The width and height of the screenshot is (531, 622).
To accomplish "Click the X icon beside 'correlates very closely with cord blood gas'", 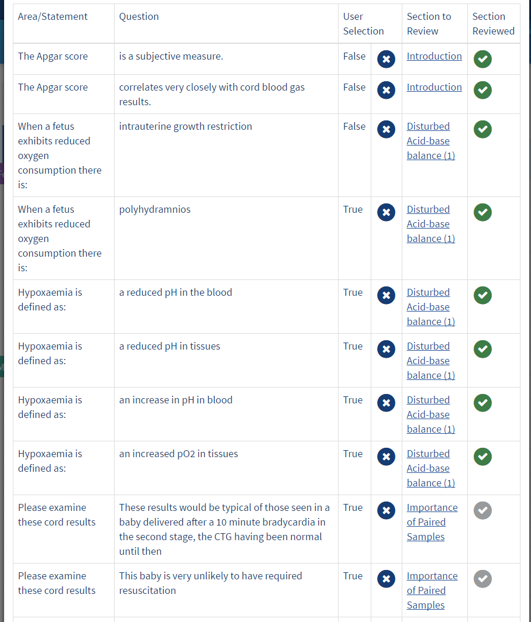I will (x=386, y=90).
